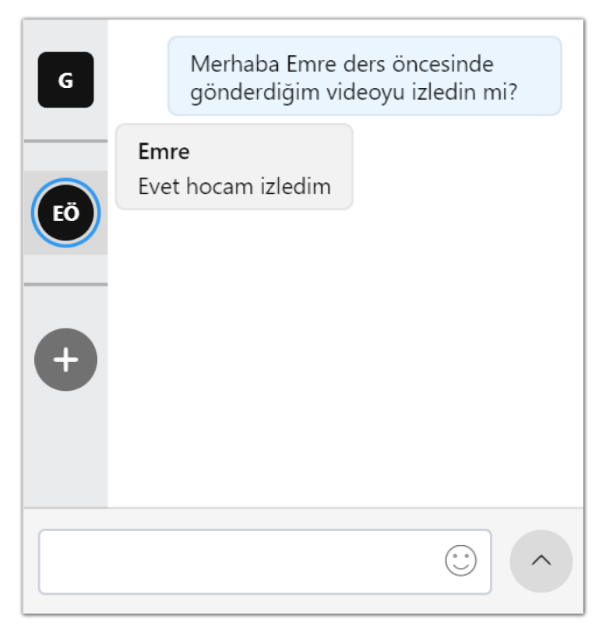Click the highlighted EÖ tab in sidebar
Image resolution: width=606 pixels, height=633 pixels.
(x=66, y=213)
